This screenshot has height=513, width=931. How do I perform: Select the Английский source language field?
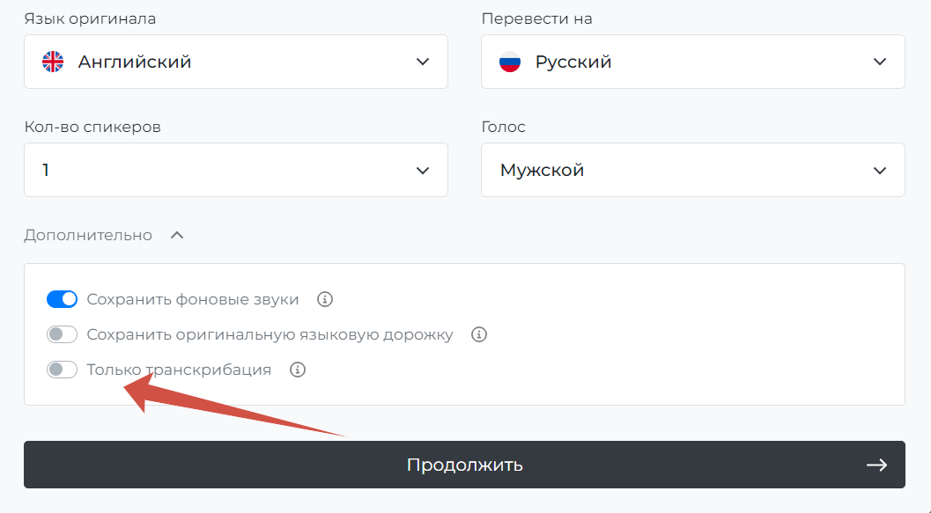tap(236, 62)
